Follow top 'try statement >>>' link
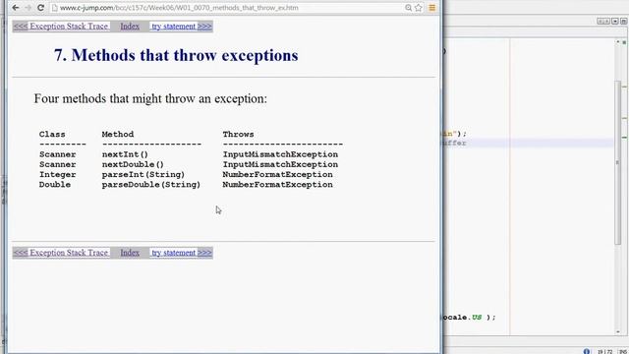Screen dimensions: 629x354 pyautogui.click(x=181, y=27)
